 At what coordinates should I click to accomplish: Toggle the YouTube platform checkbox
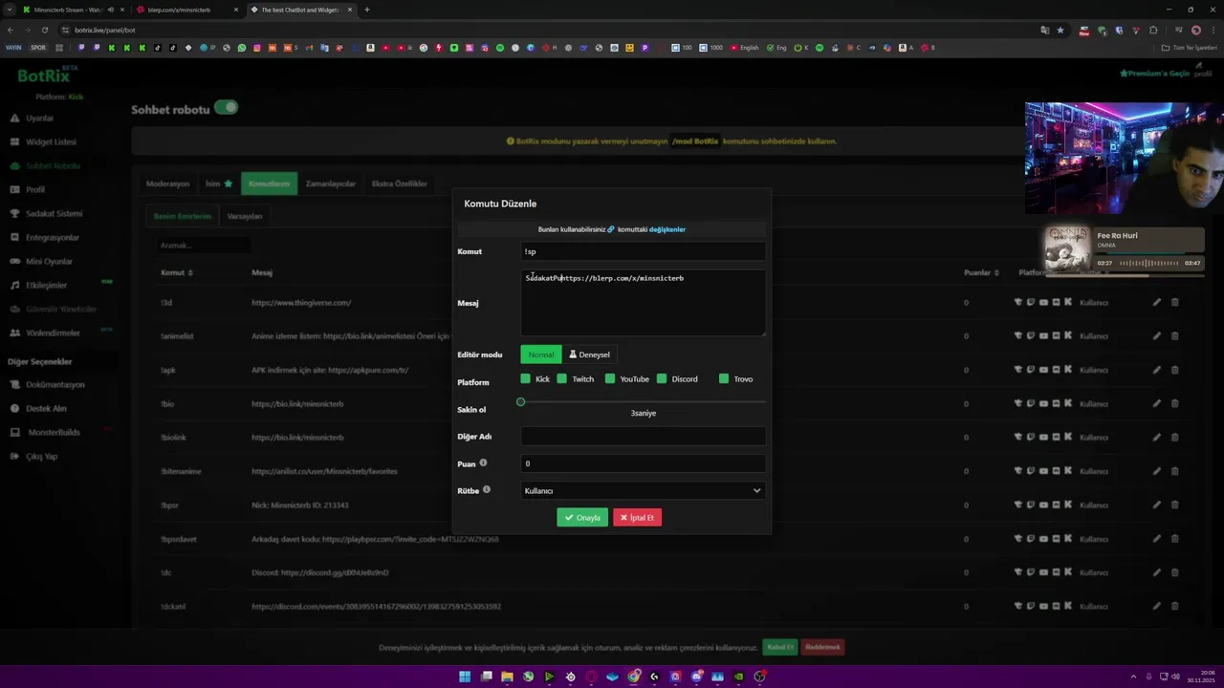[610, 378]
